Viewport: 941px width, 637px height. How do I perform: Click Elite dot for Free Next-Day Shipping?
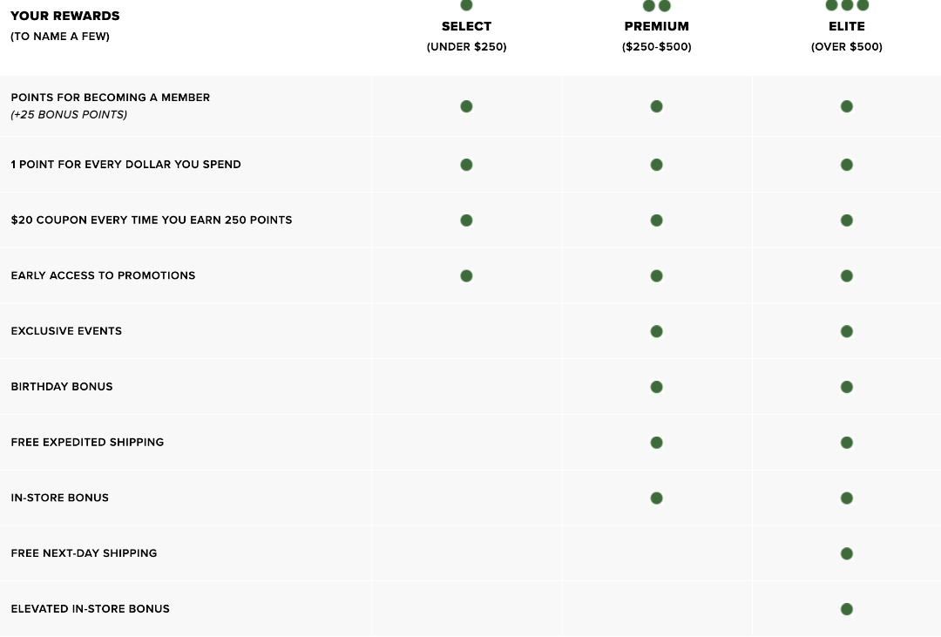pos(847,553)
